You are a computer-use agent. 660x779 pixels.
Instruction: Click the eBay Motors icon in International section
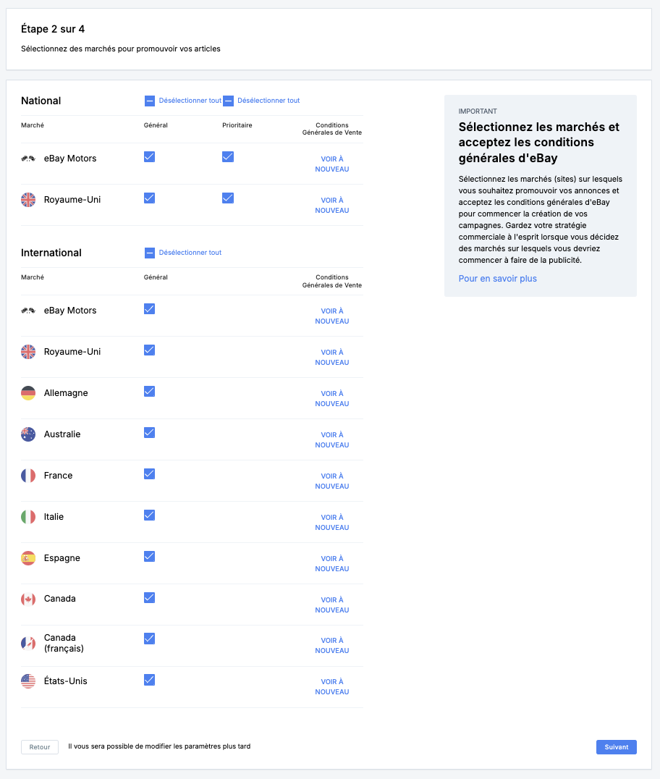click(28, 311)
